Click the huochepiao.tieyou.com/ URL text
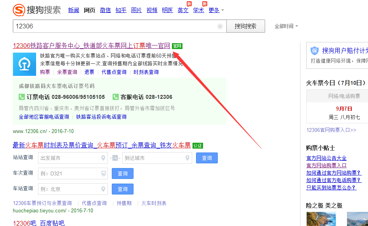This screenshot has width=368, height=226. coord(40,211)
